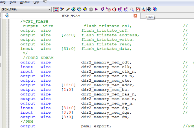Image resolution: width=194 pixels, height=128 pixels.
Task: Open the Window menu
Action: 25,2
